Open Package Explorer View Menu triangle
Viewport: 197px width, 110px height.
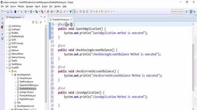[45, 22]
